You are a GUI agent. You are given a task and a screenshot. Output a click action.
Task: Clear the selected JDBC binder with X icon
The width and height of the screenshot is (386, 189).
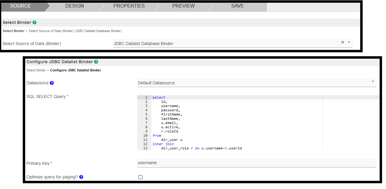[x=343, y=42]
